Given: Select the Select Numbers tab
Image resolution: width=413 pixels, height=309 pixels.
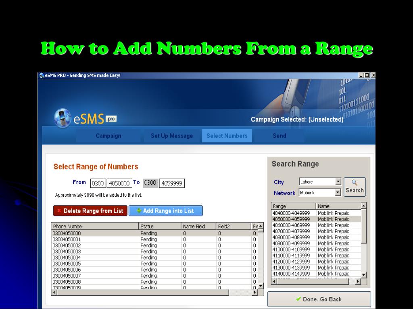Looking at the screenshot, I should 227,136.
